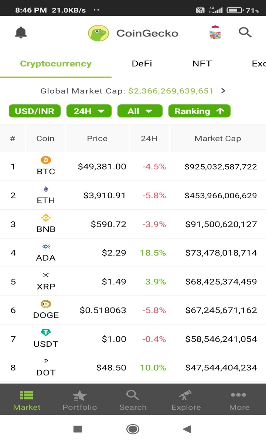266x443 pixels.
Task: Sort by Price column header
Action: pos(97,138)
